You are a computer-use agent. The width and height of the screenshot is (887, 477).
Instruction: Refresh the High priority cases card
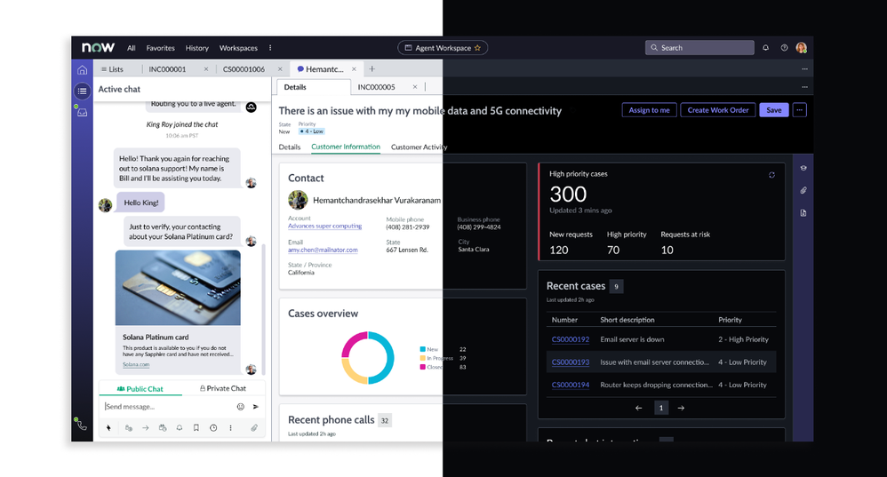tap(771, 175)
